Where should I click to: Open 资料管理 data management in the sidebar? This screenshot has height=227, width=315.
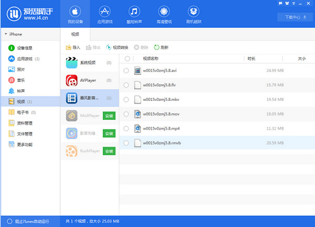(x=30, y=123)
